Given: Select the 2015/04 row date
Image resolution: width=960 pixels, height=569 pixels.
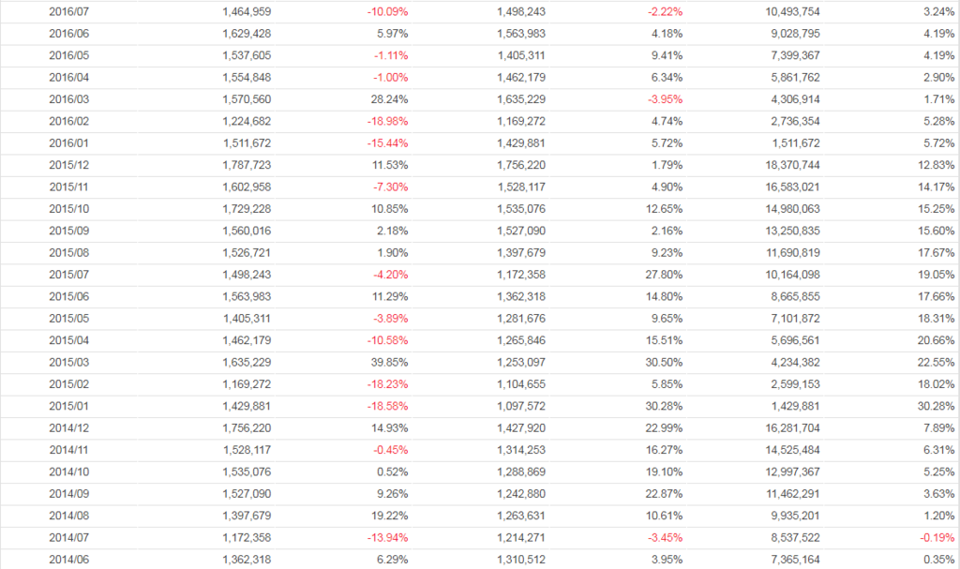Looking at the screenshot, I should click(x=67, y=340).
